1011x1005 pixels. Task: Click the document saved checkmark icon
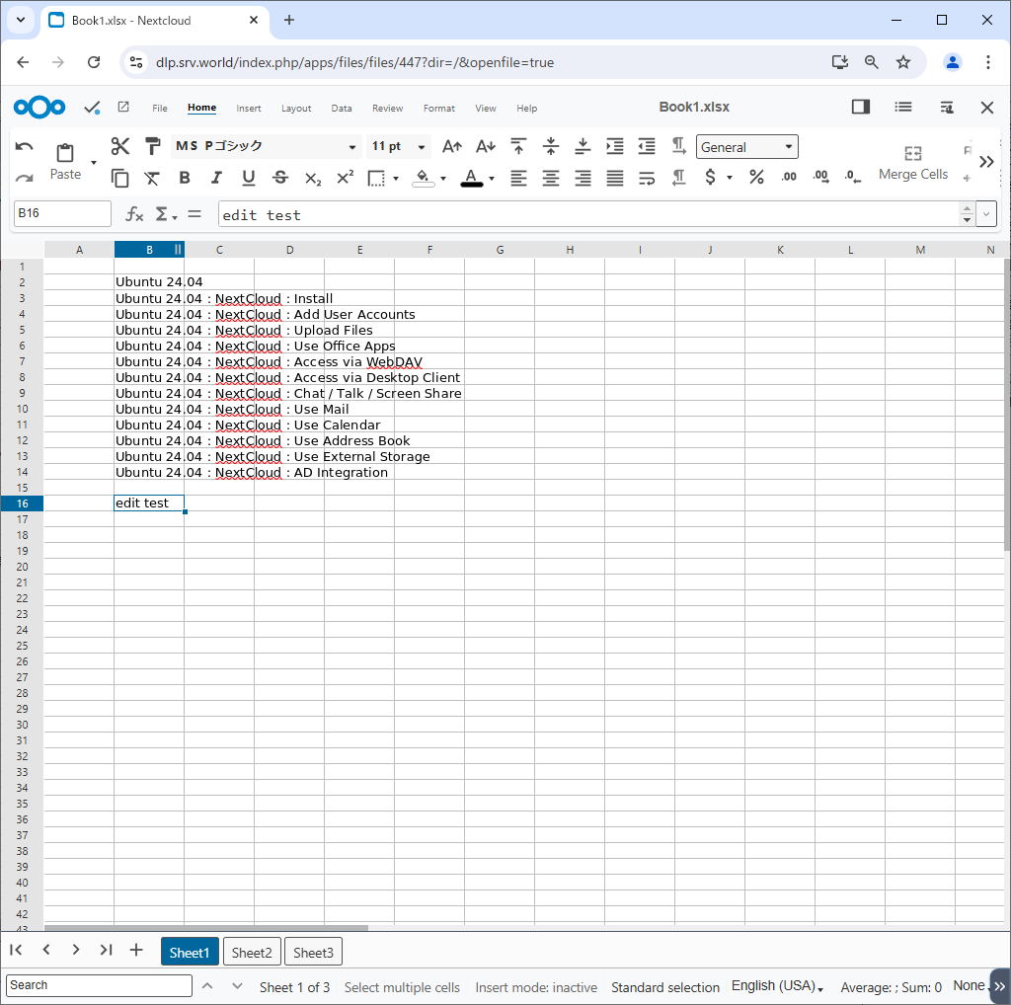(92, 108)
